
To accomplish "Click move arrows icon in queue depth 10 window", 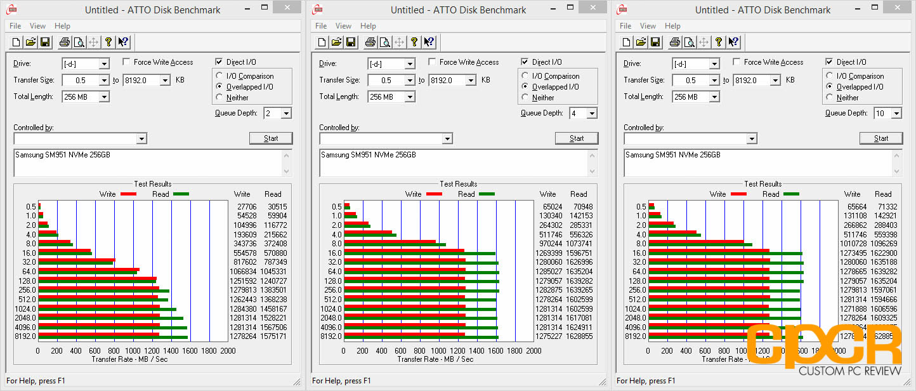I will click(703, 43).
